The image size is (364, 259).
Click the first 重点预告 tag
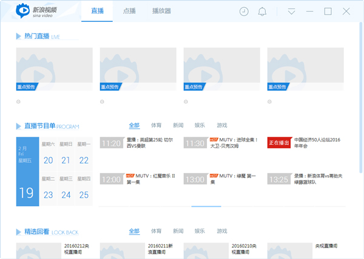tap(27, 87)
